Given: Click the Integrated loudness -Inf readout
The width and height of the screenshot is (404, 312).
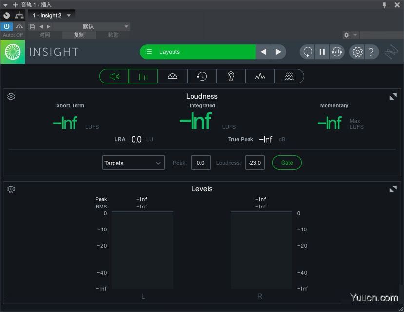Looking at the screenshot, I should pyautogui.click(x=195, y=121).
